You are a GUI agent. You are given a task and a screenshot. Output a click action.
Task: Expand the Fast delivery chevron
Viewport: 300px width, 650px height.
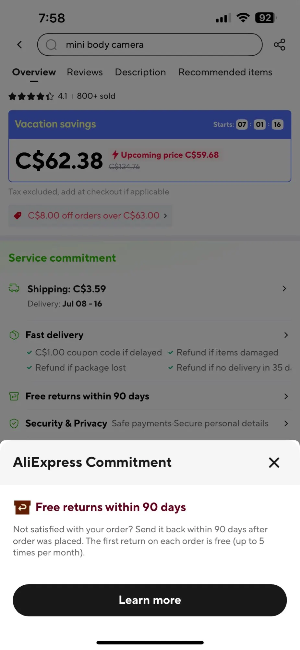coord(286,335)
